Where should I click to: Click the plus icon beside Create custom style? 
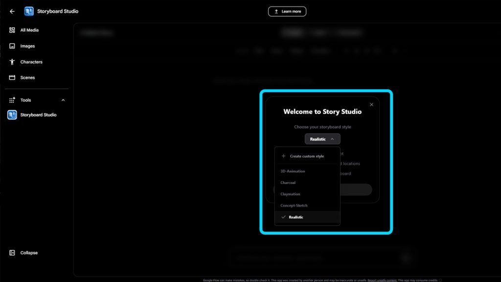point(283,156)
